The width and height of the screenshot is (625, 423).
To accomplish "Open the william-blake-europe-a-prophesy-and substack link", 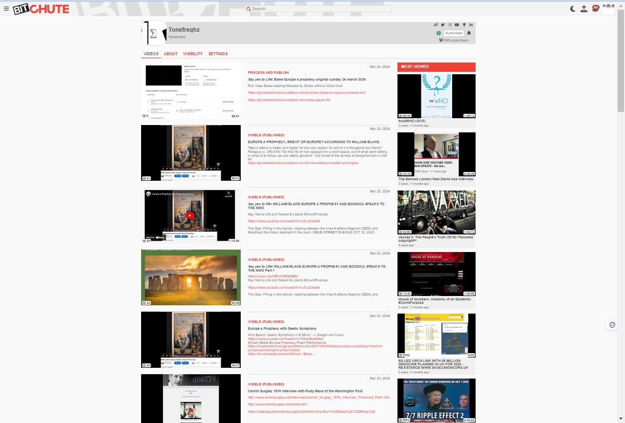I will 306,92.
